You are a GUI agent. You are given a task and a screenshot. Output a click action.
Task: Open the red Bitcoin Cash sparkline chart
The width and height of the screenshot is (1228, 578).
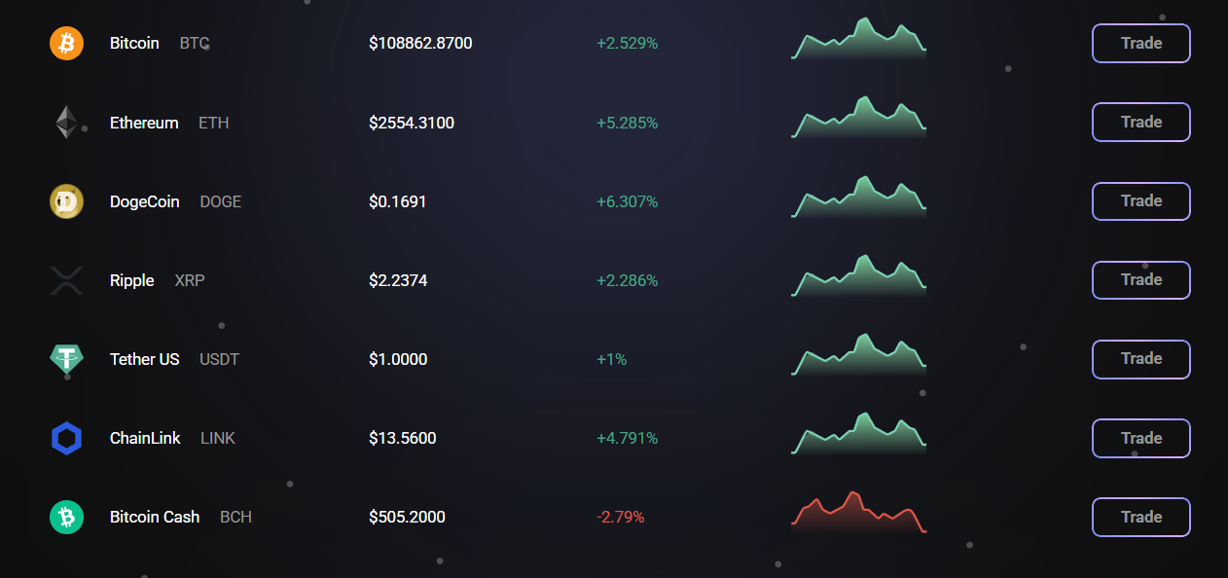859,513
